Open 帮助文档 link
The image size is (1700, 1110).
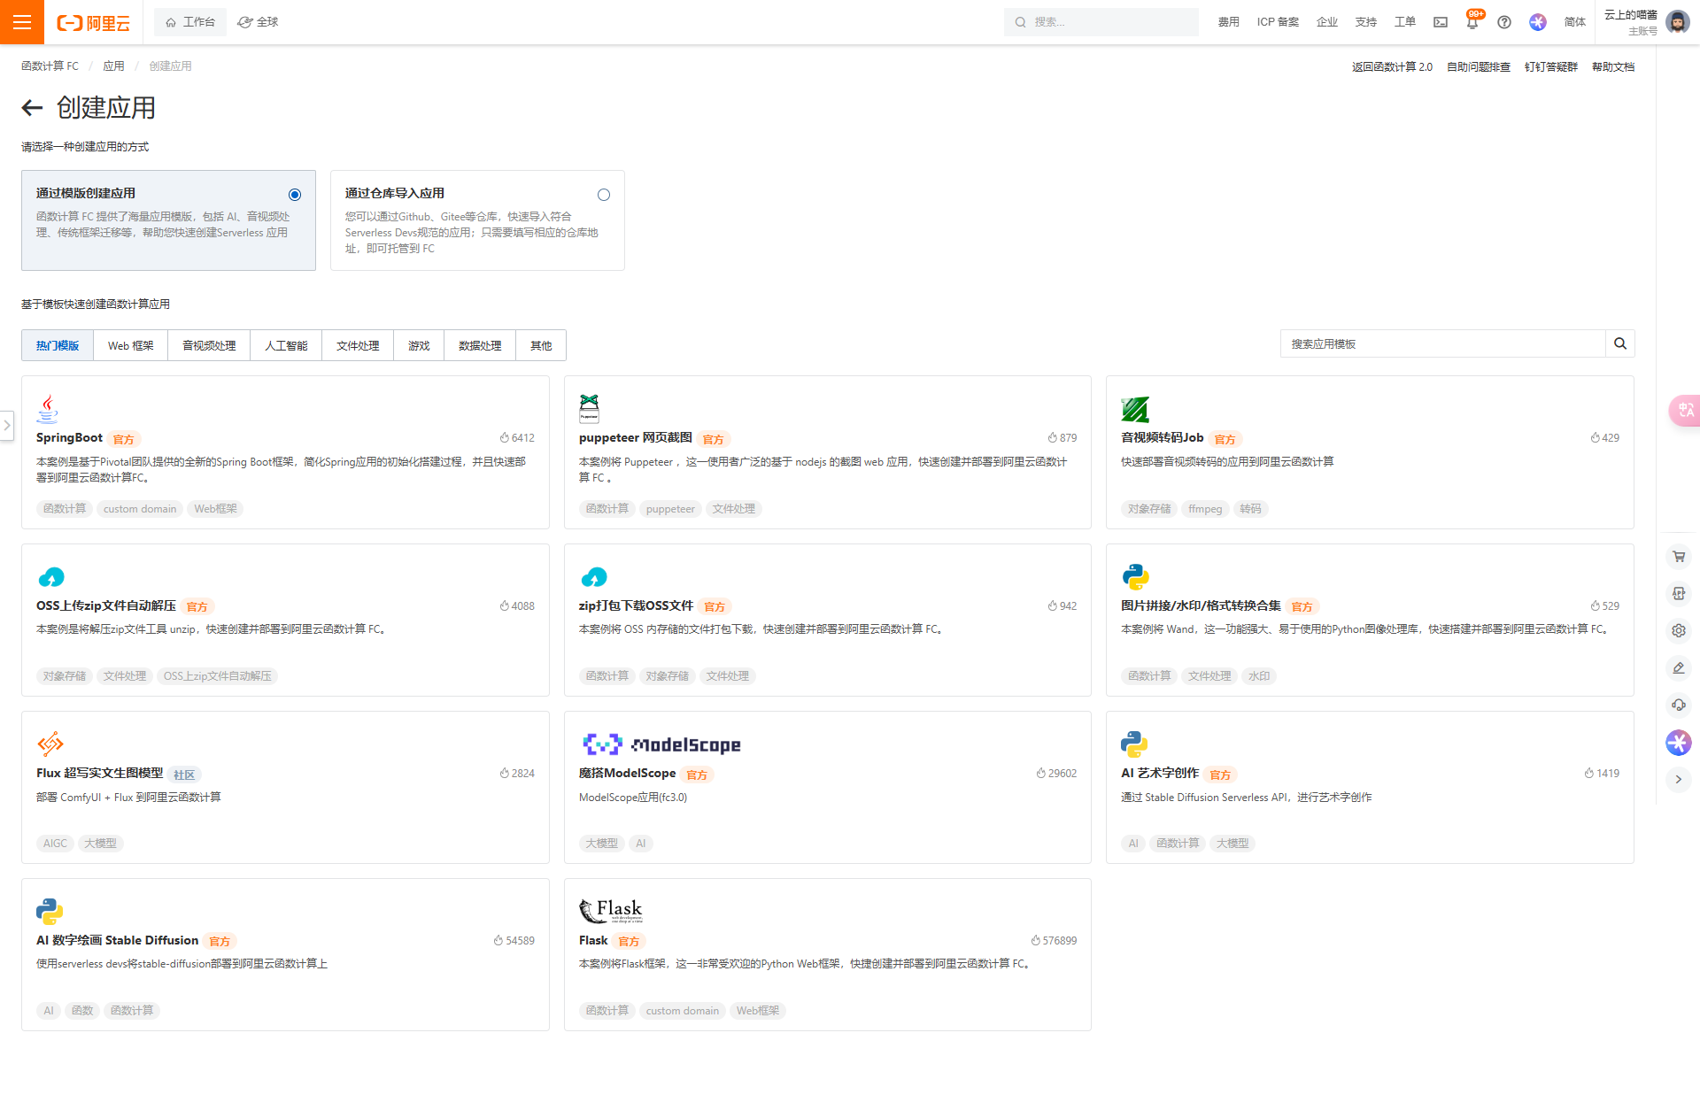[1612, 66]
